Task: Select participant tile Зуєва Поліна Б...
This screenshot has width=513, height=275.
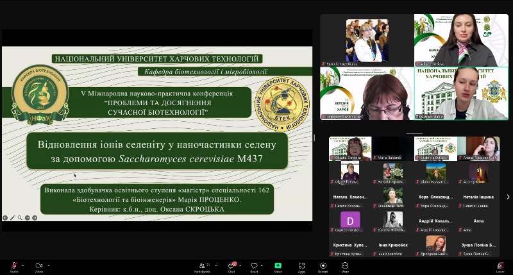Action: 478,246
